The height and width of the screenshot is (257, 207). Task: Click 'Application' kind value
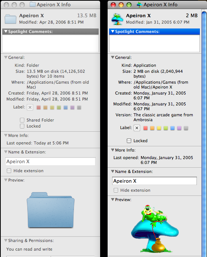pyautogui.click(x=145, y=65)
